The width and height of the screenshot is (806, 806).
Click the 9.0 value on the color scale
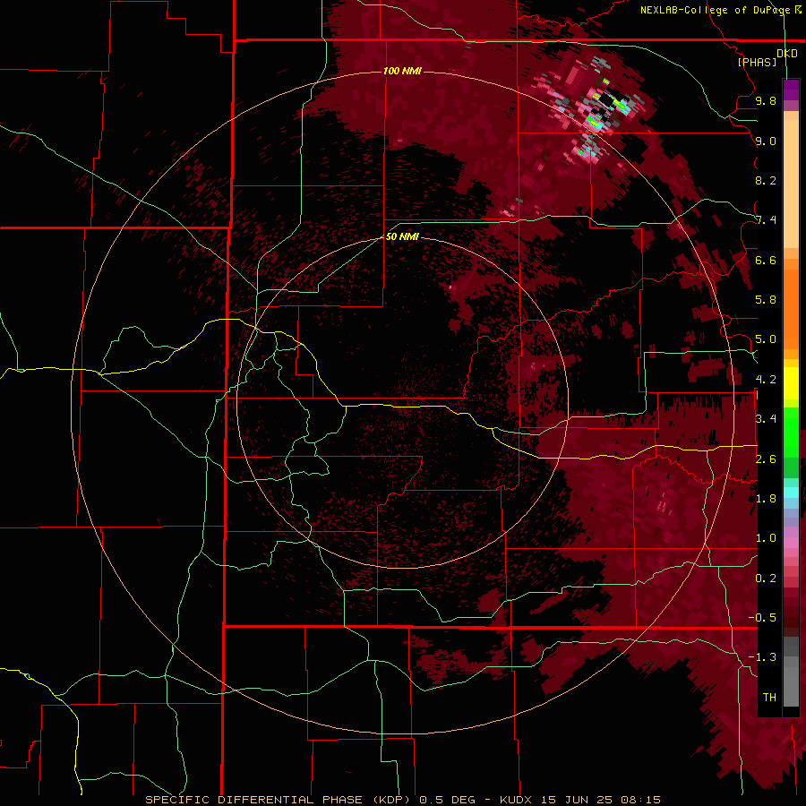(766, 141)
